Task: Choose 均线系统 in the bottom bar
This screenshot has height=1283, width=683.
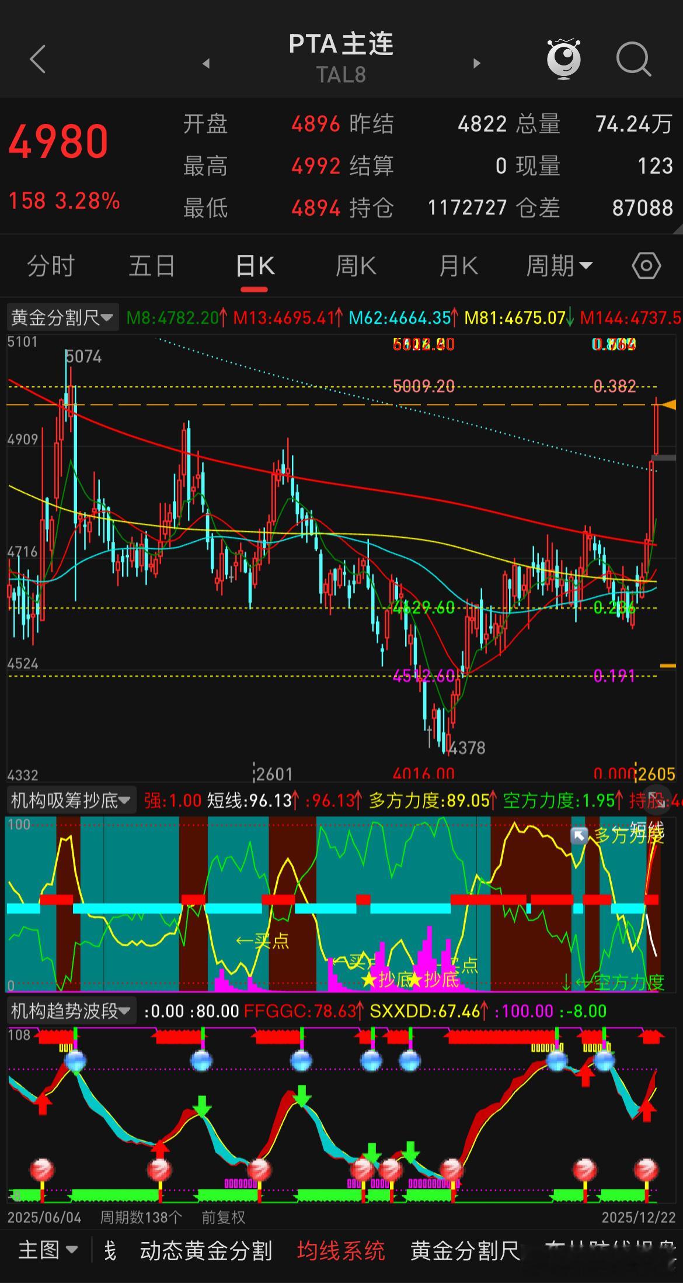Action: 341,1250
